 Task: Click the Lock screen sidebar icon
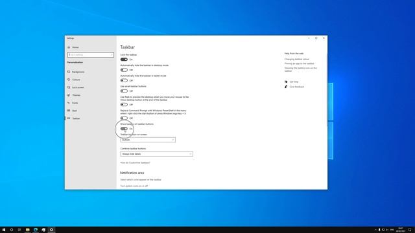69,87
